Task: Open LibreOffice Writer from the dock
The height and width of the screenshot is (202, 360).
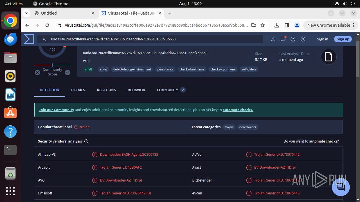Action: (10, 95)
